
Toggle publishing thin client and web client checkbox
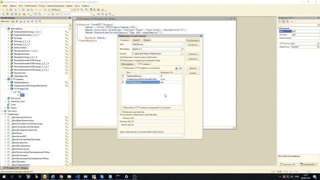click(x=121, y=57)
